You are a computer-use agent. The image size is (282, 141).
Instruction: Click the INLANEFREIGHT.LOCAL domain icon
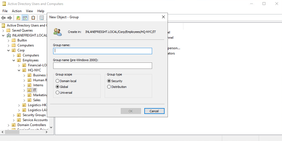(9, 35)
